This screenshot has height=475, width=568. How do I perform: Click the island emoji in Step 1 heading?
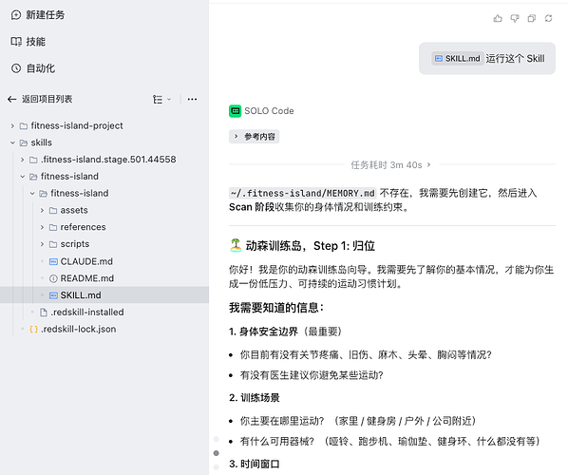click(236, 245)
